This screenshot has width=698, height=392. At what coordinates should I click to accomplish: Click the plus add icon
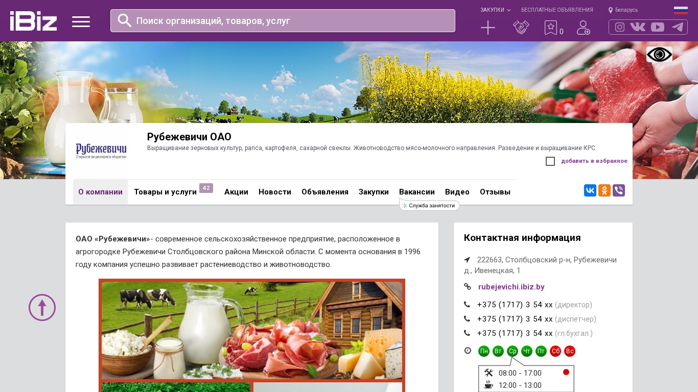click(488, 28)
